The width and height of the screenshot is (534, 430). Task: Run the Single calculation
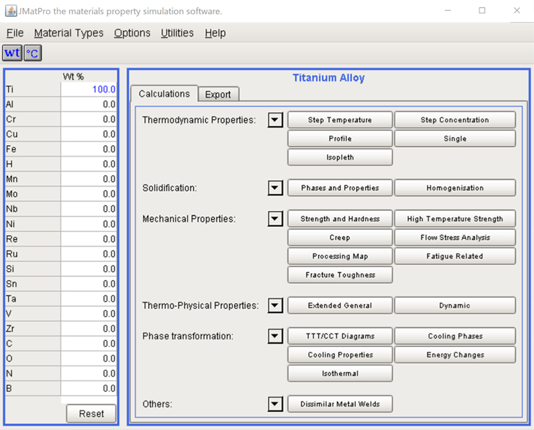coord(455,139)
